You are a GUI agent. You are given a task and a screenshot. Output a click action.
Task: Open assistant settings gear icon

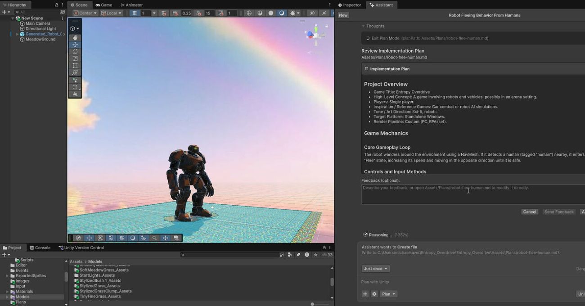pos(374,294)
